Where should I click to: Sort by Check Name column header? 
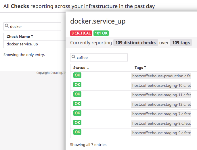tap(20, 36)
